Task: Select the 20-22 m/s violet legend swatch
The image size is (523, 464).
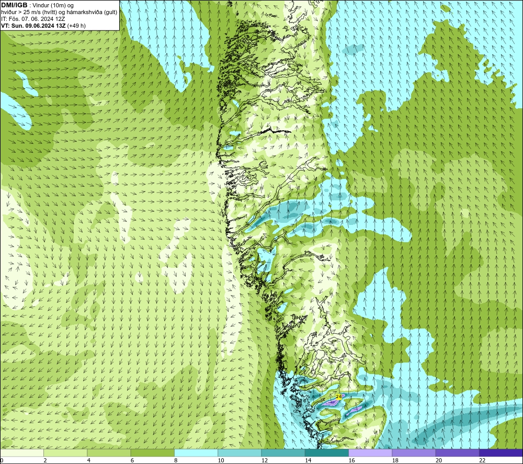Action: 457,452
